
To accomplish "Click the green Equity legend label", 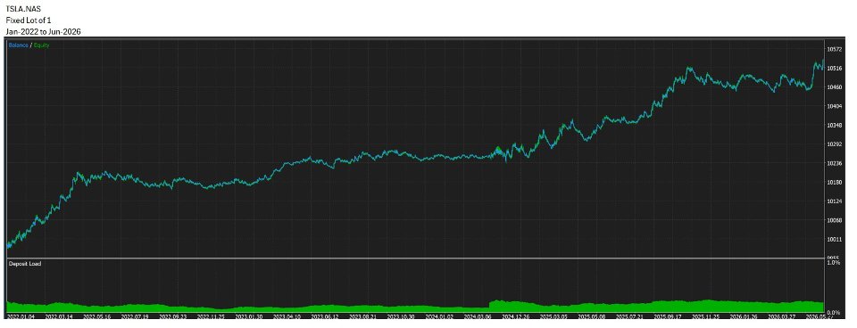I will [42, 45].
